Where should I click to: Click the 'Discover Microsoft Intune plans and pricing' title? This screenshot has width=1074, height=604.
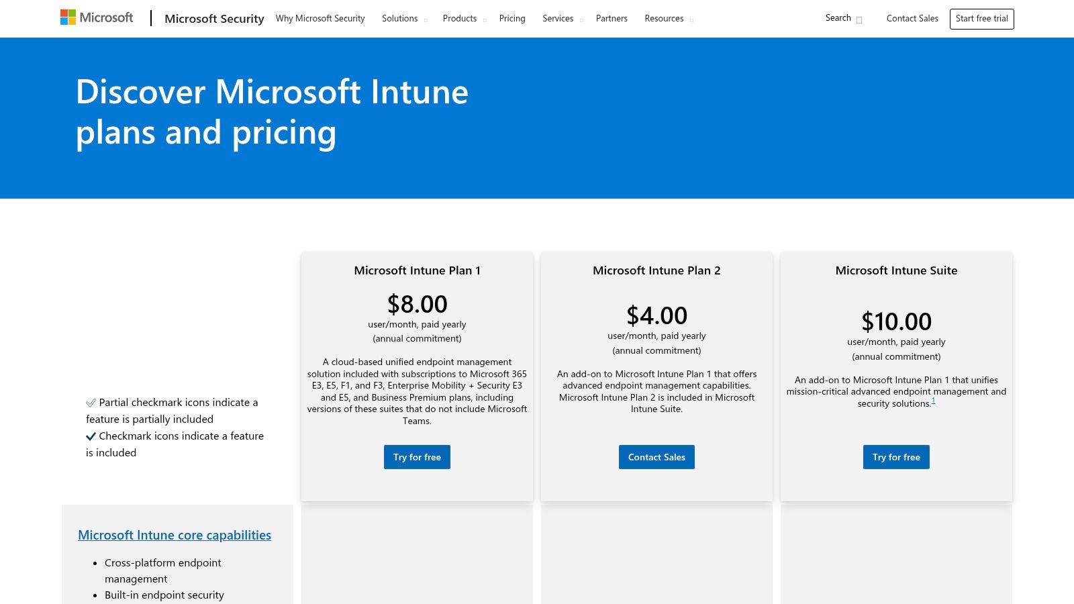tap(272, 112)
